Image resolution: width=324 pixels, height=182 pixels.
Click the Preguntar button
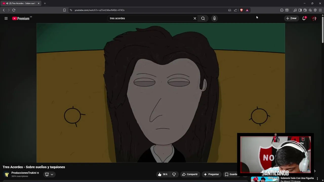(211, 174)
